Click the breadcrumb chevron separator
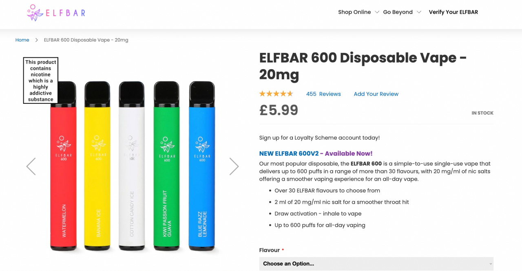The width and height of the screenshot is (522, 271). click(x=36, y=40)
